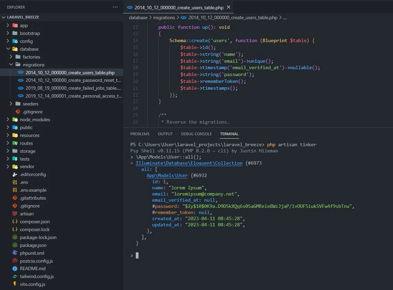Click the migrations breadcrumb segment
Viewport: 393px width, 290px height.
point(164,17)
